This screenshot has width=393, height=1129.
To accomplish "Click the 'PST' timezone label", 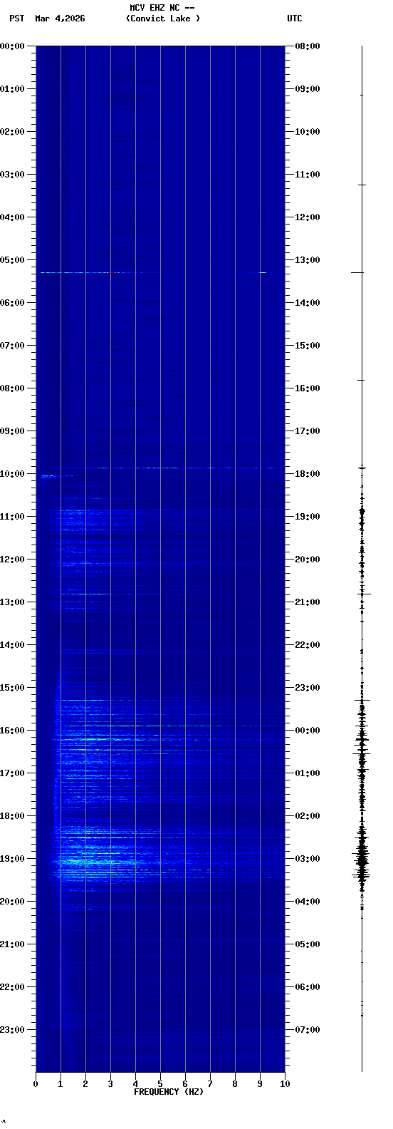I will (x=17, y=19).
